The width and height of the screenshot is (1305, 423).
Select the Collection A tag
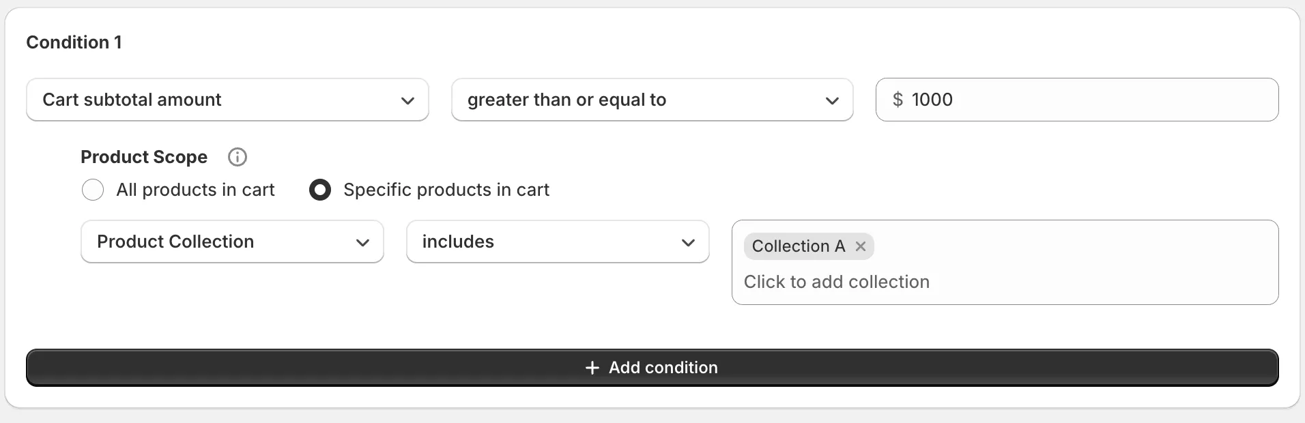tap(797, 246)
